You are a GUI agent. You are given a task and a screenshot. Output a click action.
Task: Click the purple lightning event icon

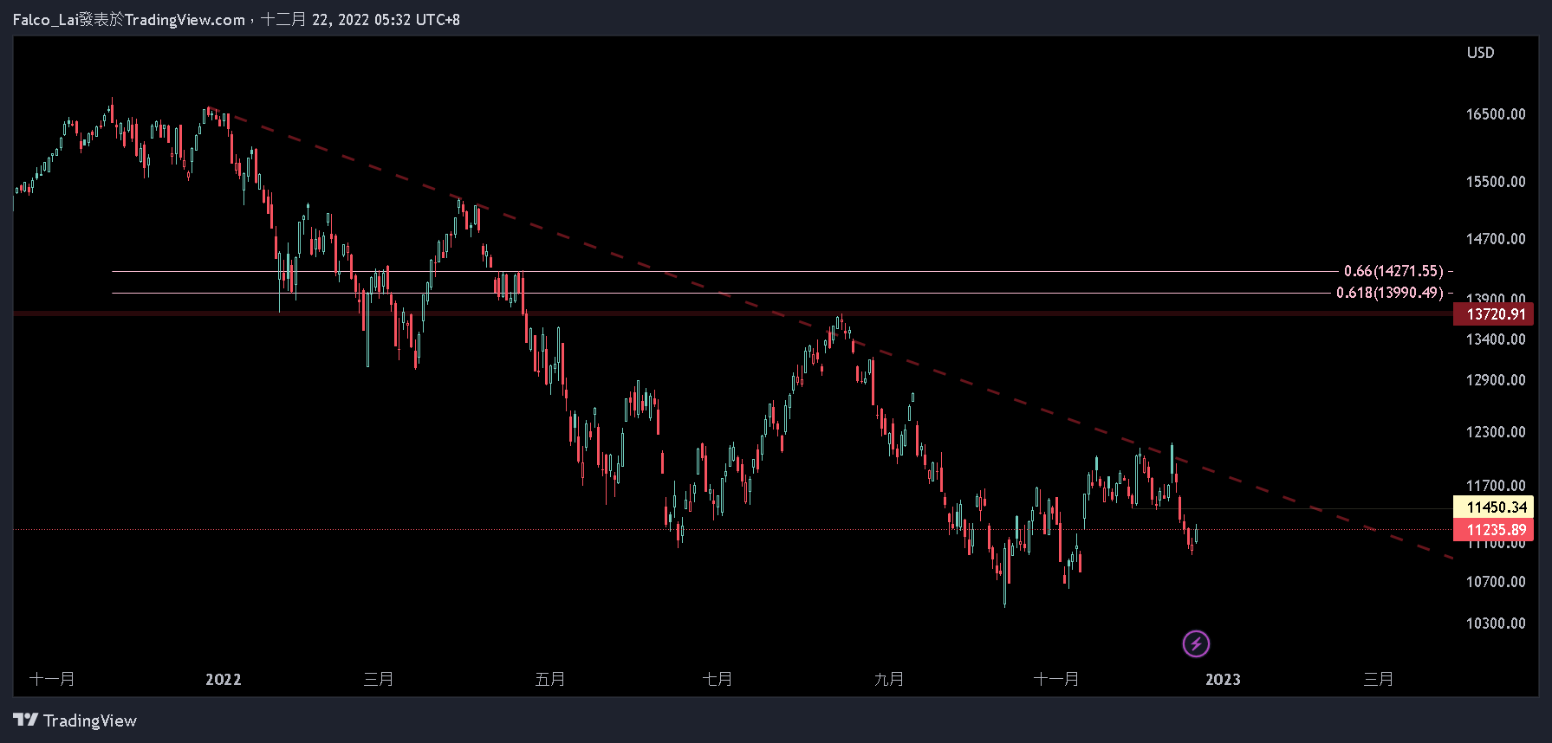[x=1196, y=643]
